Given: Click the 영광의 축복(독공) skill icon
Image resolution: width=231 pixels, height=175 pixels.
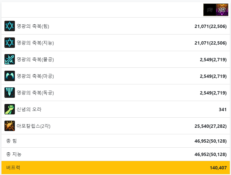Looking at the screenshot, I should coord(10,93).
